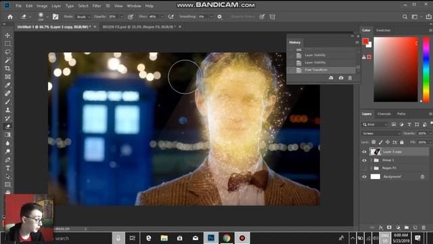The height and width of the screenshot is (244, 433).
Task: Open the File menu
Action: (x=18, y=6)
